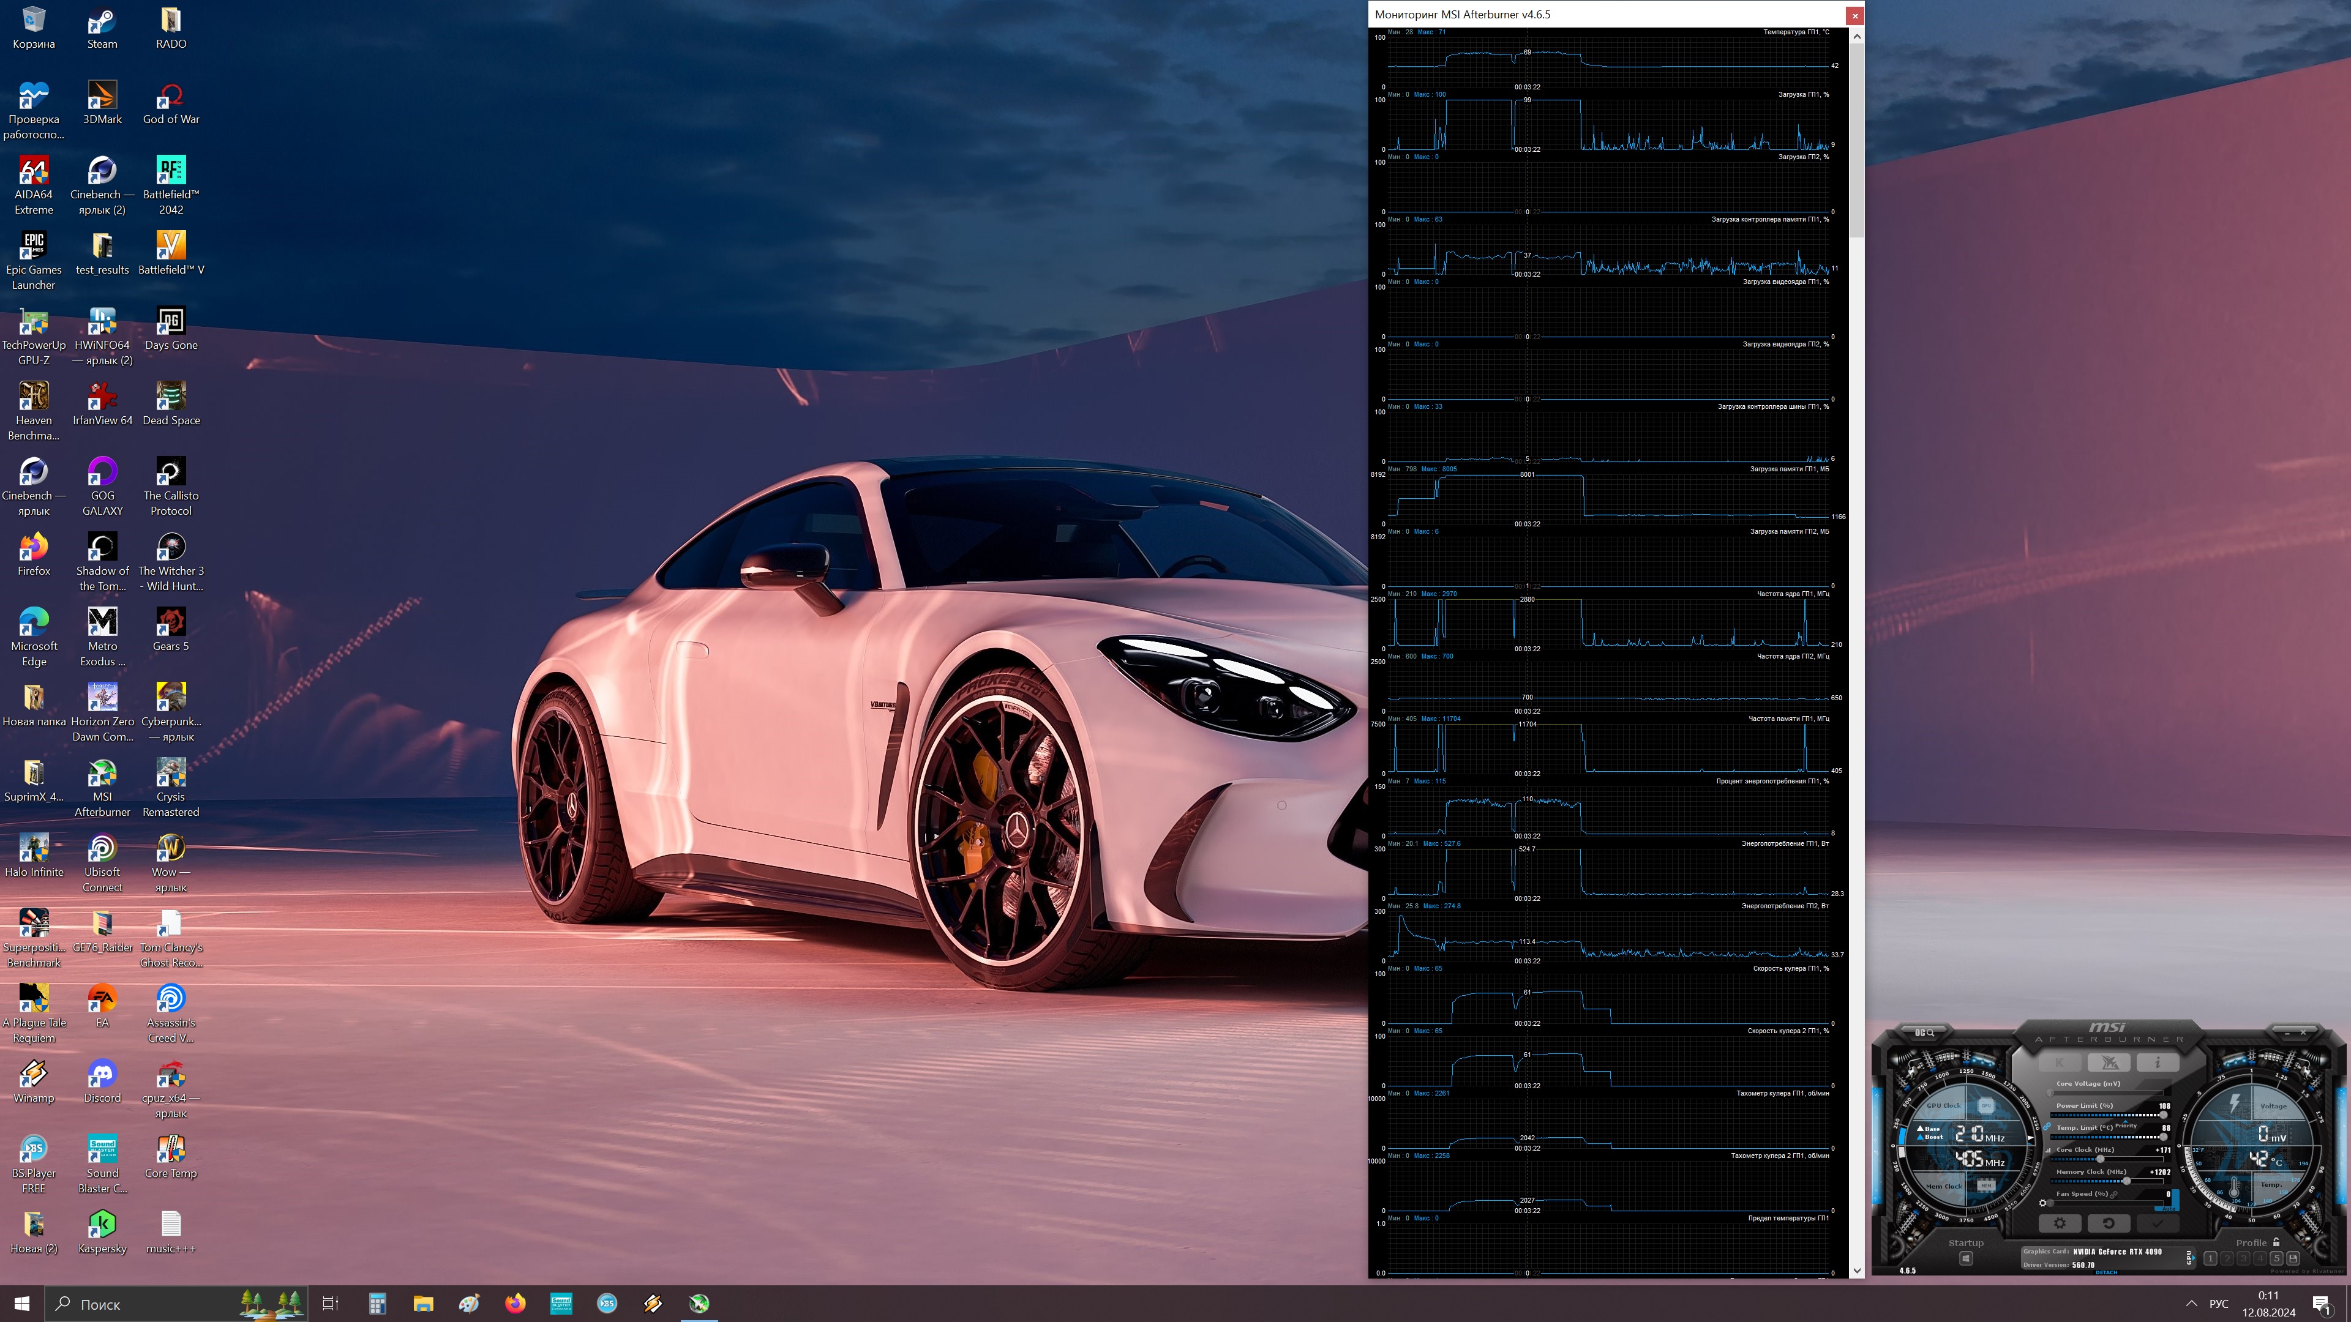Viewport: 2351px width, 1322px height.
Task: Expand the GPU selector arrow
Action: point(2193,1258)
